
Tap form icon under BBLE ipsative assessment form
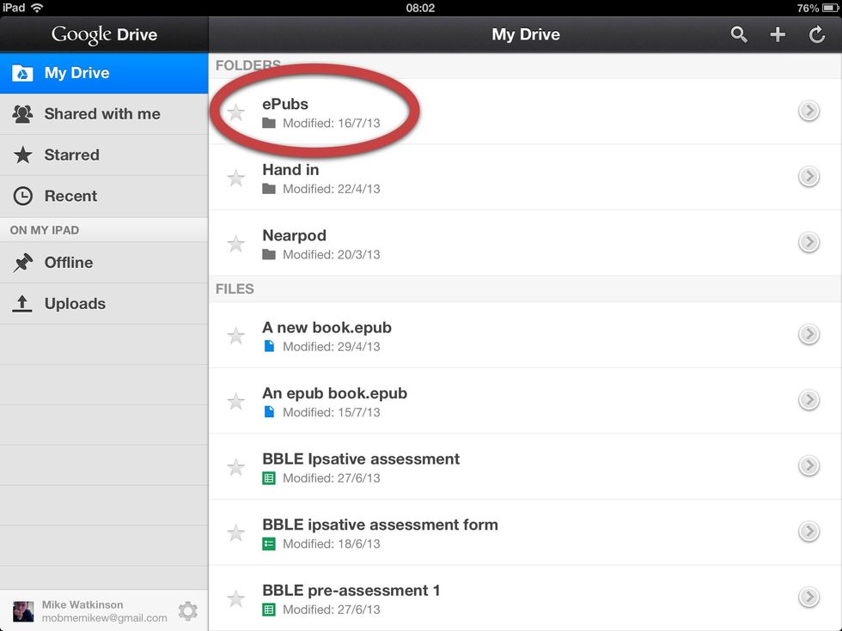269,543
